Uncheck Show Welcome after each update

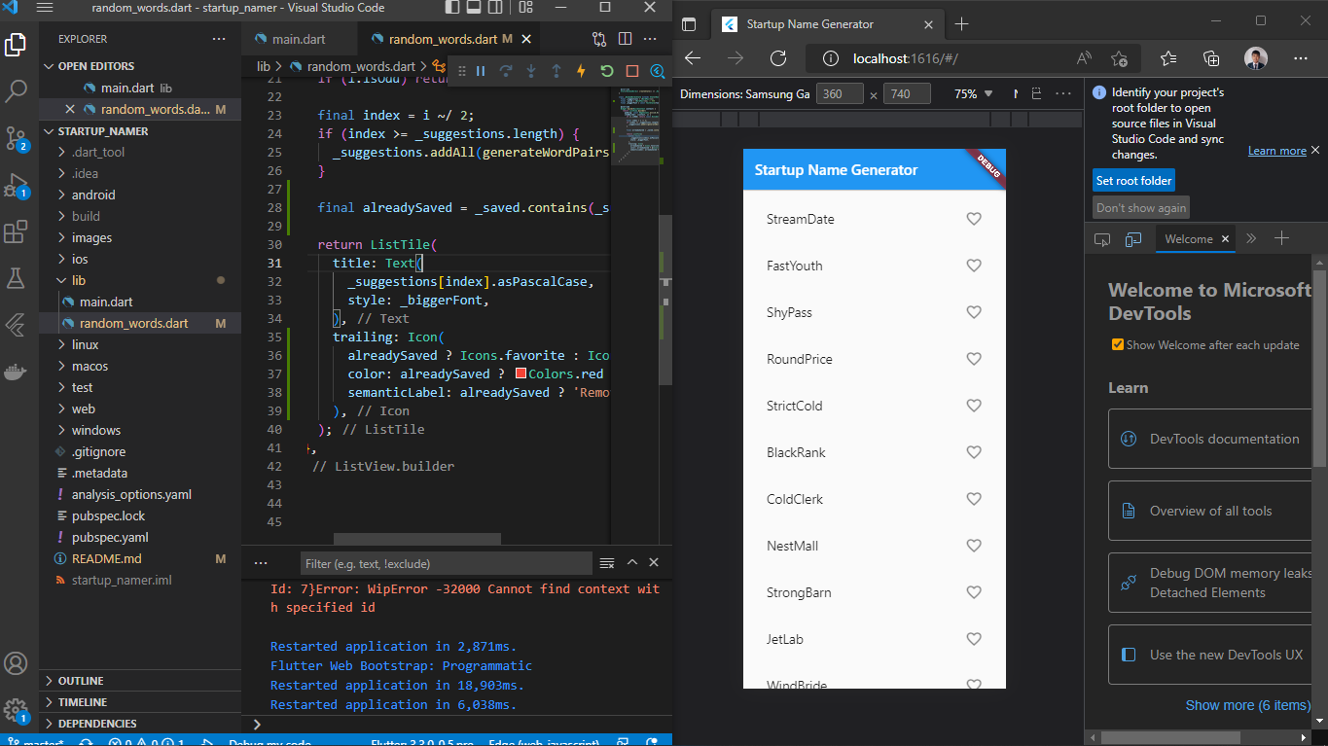[1118, 344]
